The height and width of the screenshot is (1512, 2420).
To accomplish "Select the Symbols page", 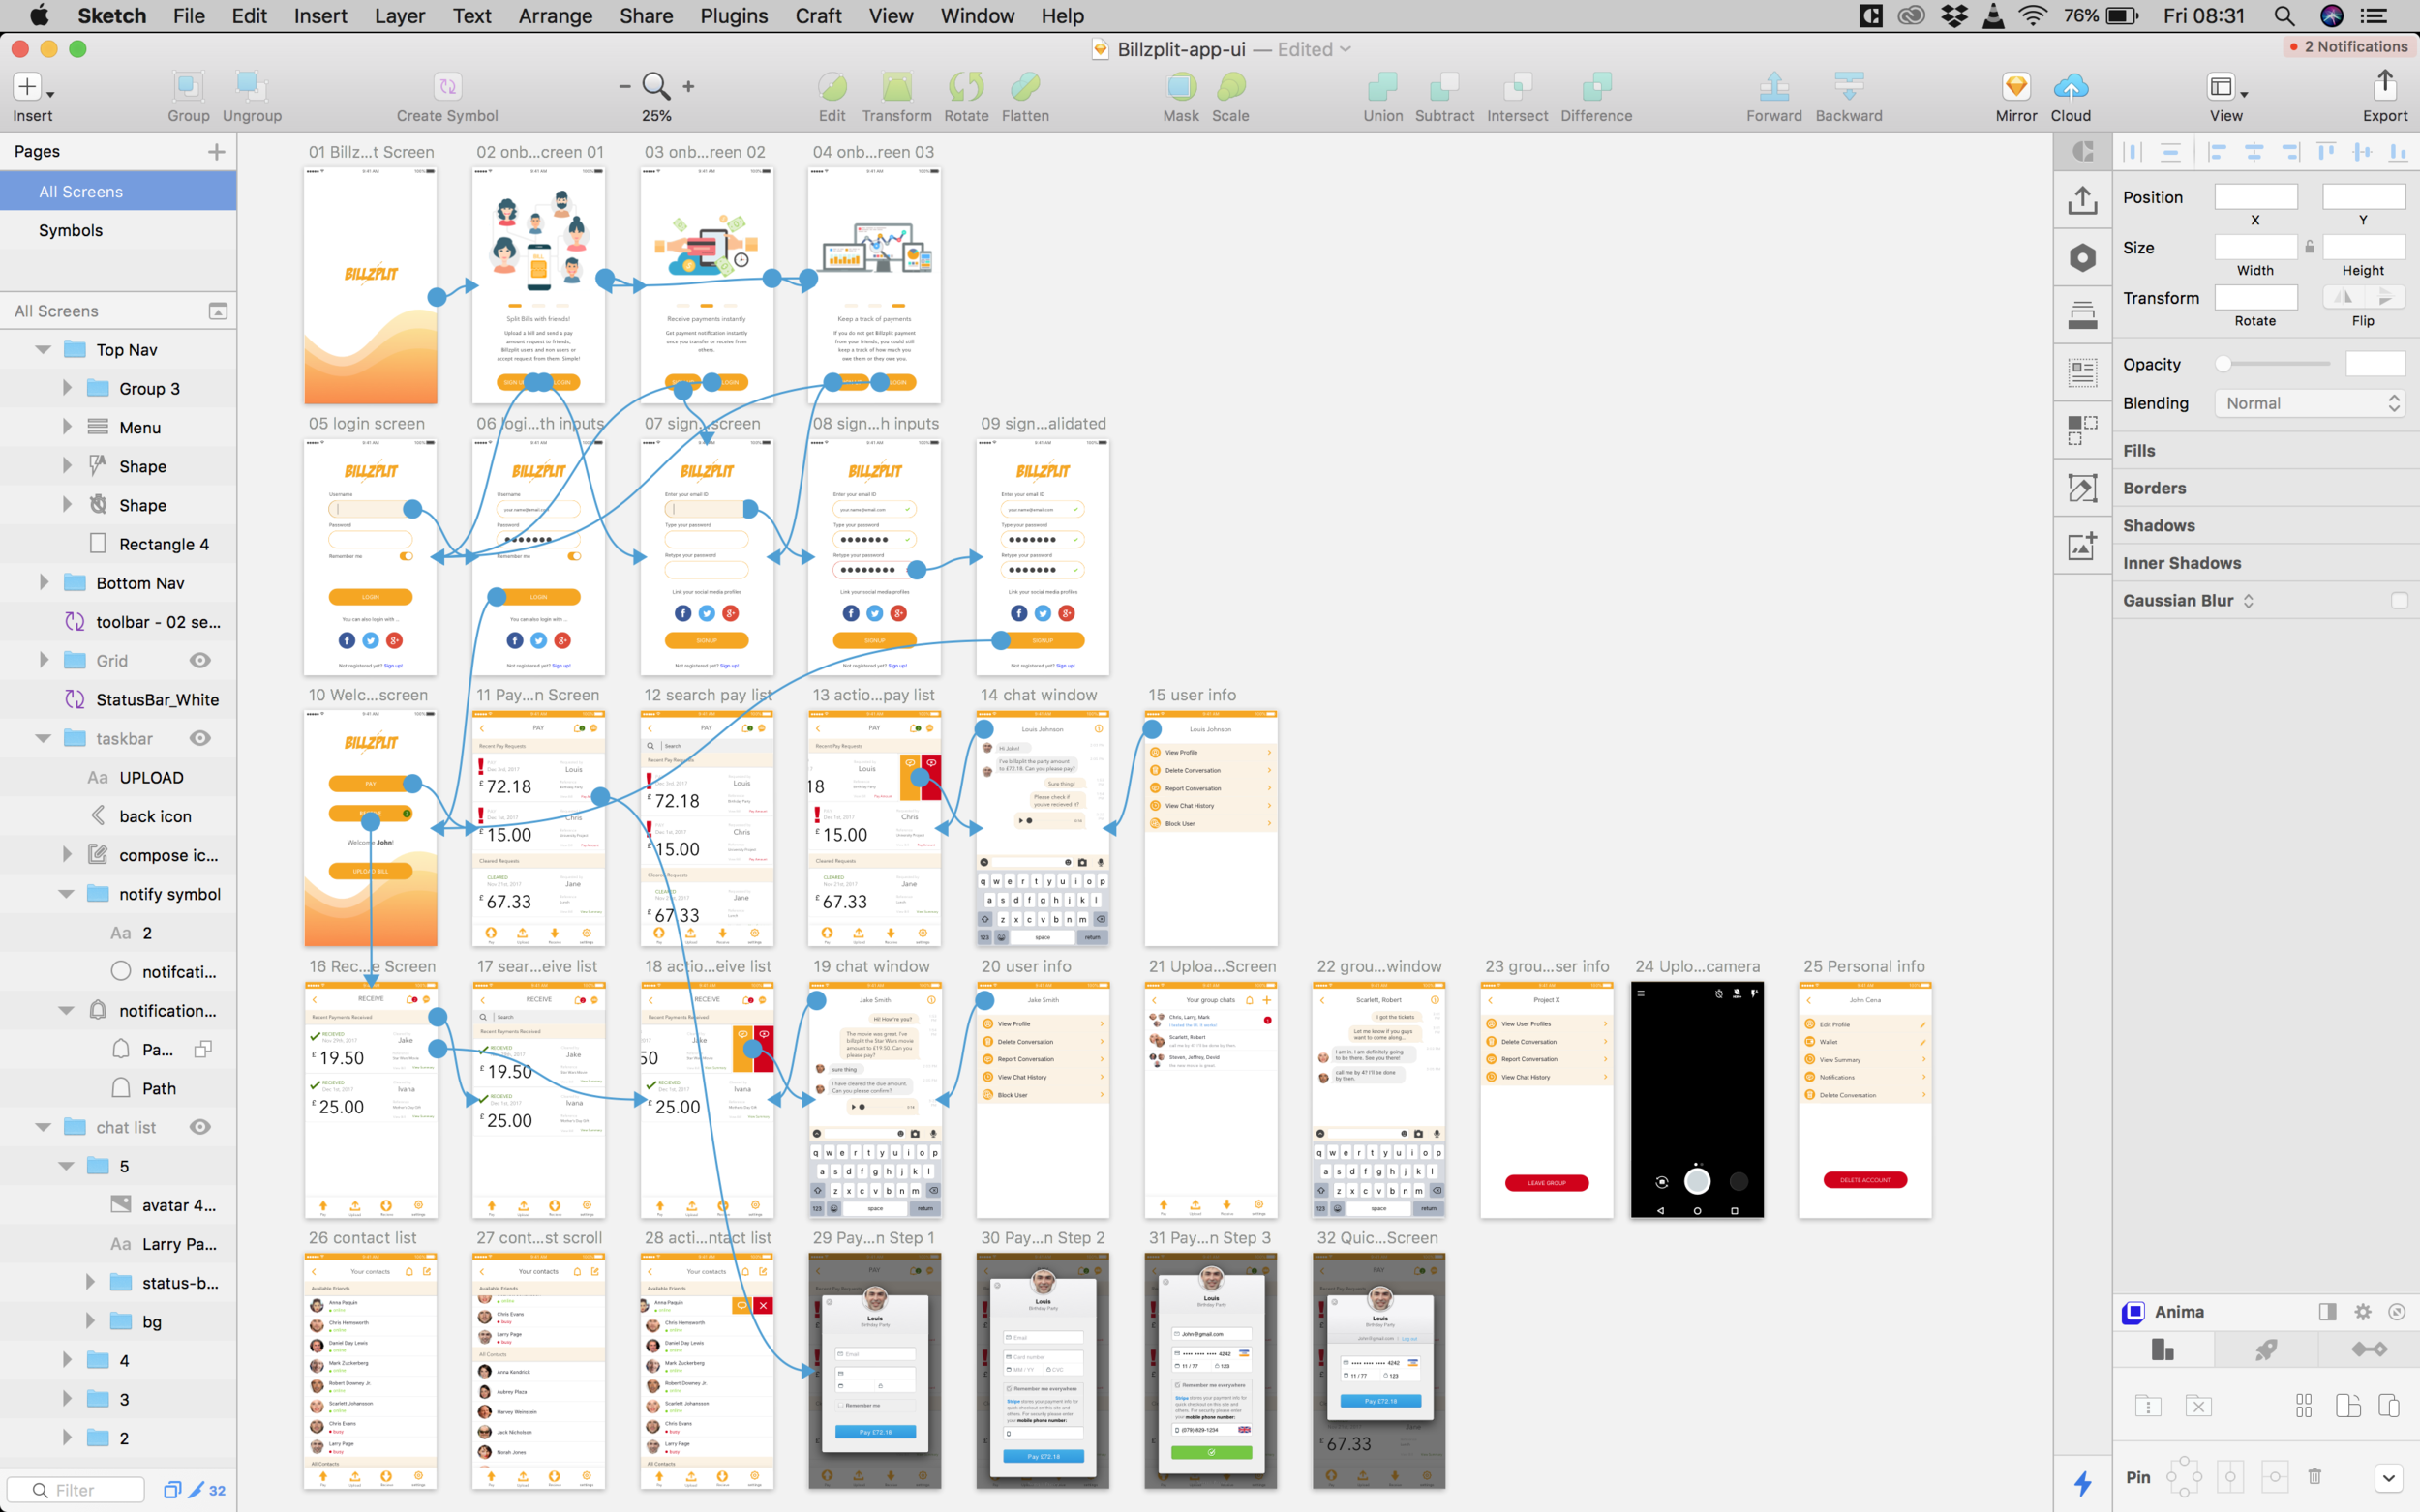I will [71, 230].
